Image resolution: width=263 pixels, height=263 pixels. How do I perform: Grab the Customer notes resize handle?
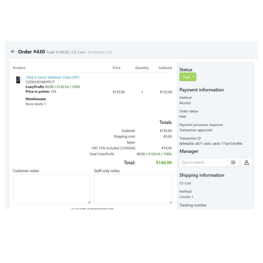click(89, 202)
